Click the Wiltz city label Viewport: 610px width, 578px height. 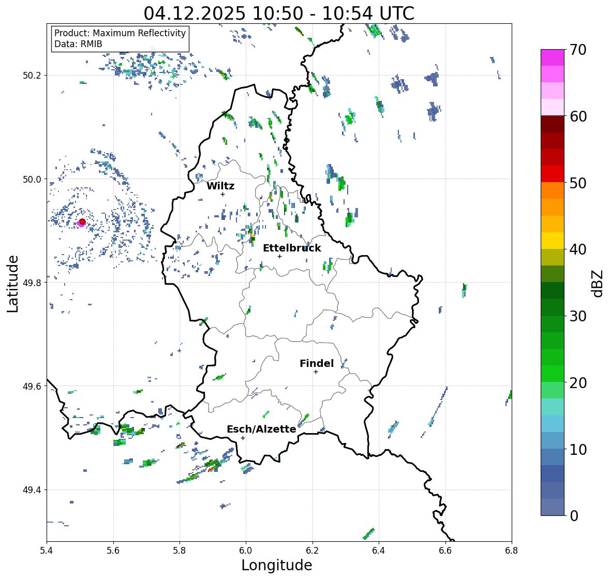[220, 186]
